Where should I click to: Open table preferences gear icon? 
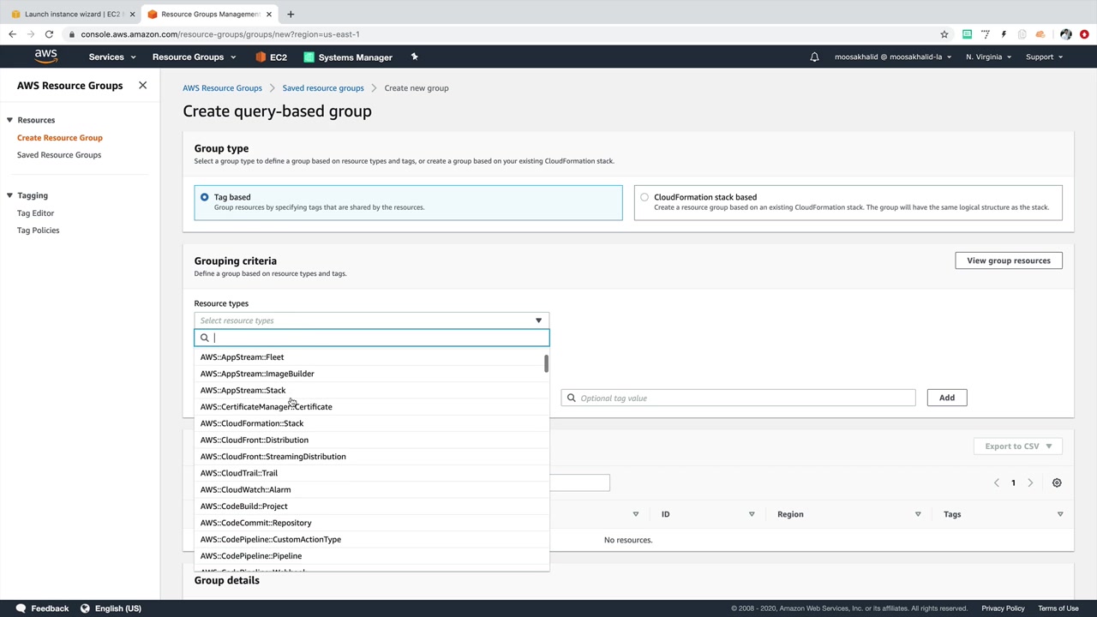pos(1057,482)
